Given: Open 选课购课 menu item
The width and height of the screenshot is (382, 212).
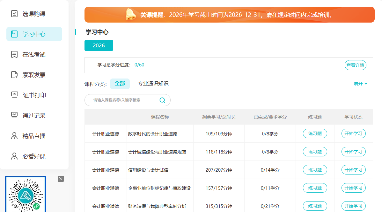Looking at the screenshot, I should coord(34,14).
